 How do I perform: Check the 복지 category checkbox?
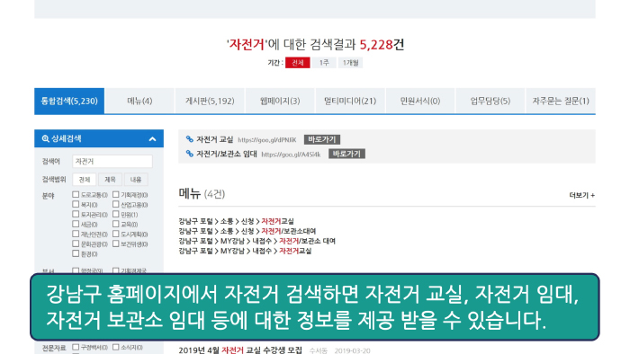[x=76, y=205]
